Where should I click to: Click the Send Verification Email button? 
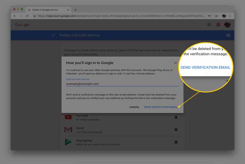tap(160, 107)
